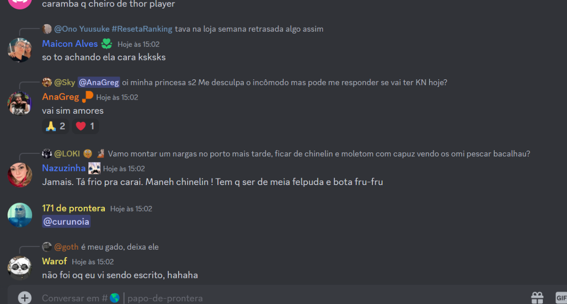The image size is (567, 304).
Task: Jump to @LOKI's replied message about nargas
Action: 319,153
